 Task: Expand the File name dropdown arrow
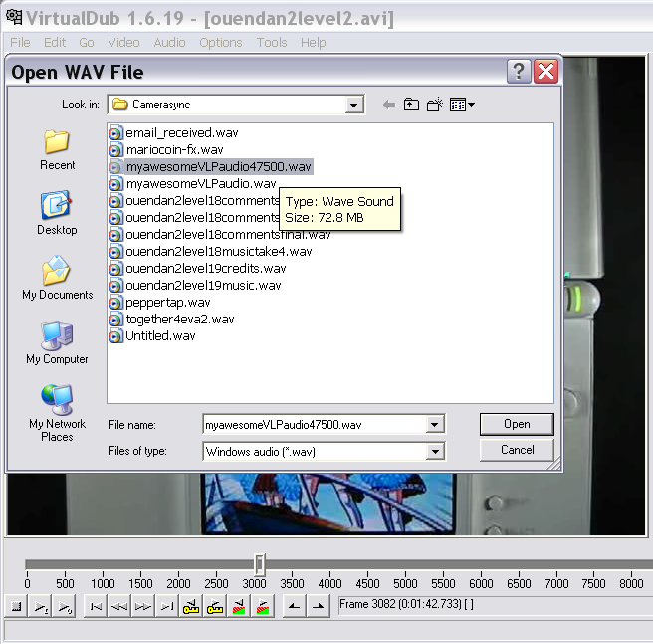(x=434, y=425)
